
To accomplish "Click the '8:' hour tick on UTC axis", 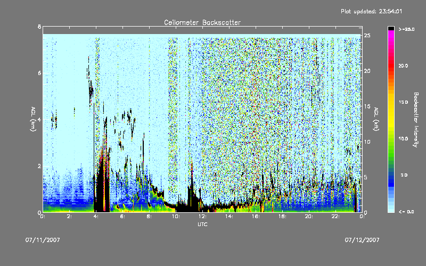I will 150,217.
